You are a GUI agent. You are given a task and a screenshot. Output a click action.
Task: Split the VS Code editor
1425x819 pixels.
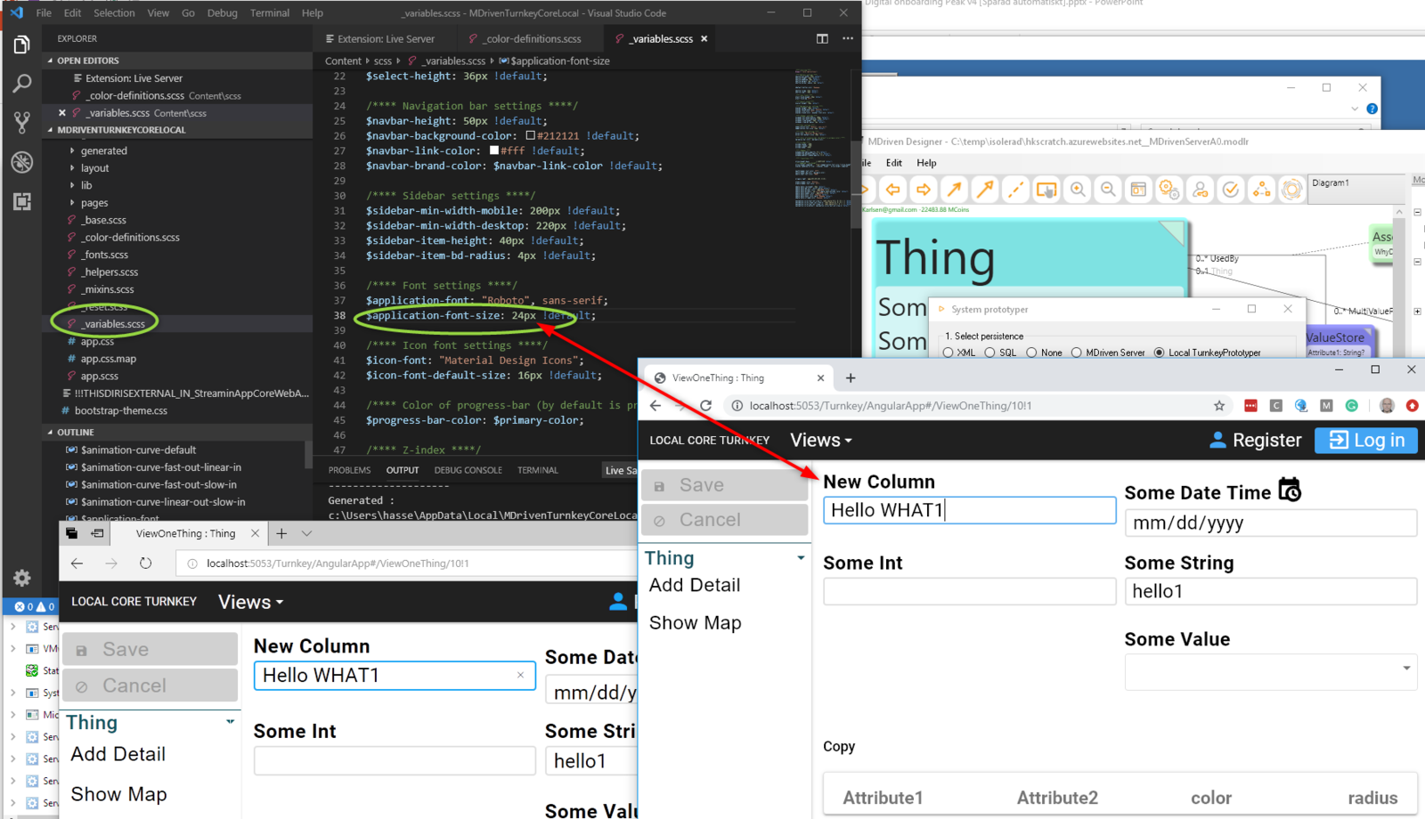click(822, 38)
